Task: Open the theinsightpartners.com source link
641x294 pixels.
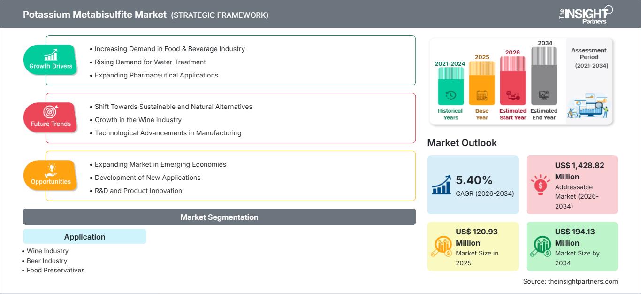Action: tap(583, 281)
